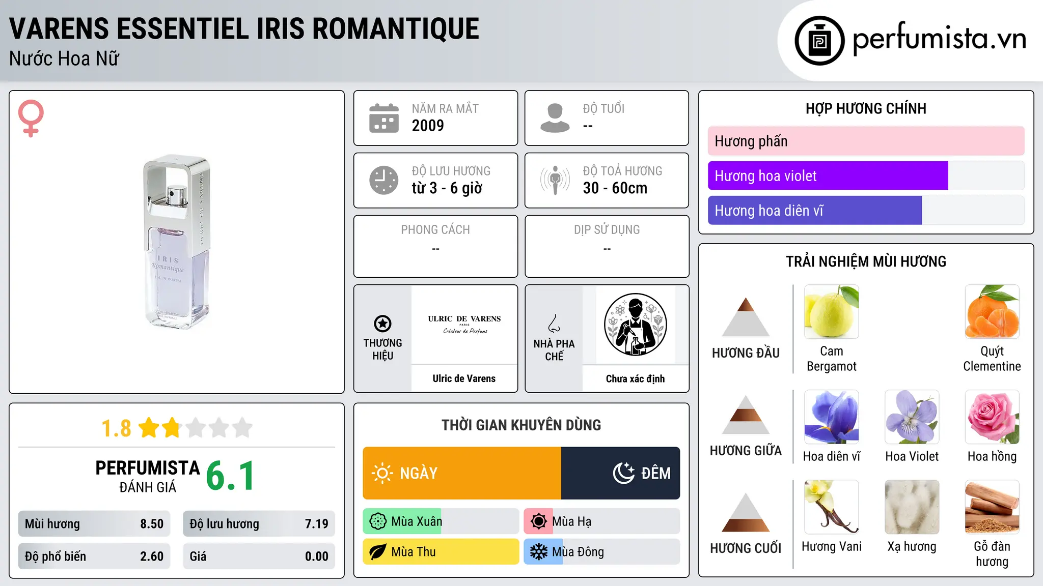This screenshot has width=1043, height=586.
Task: Click the perfumista.vn site name
Action: tap(939, 39)
